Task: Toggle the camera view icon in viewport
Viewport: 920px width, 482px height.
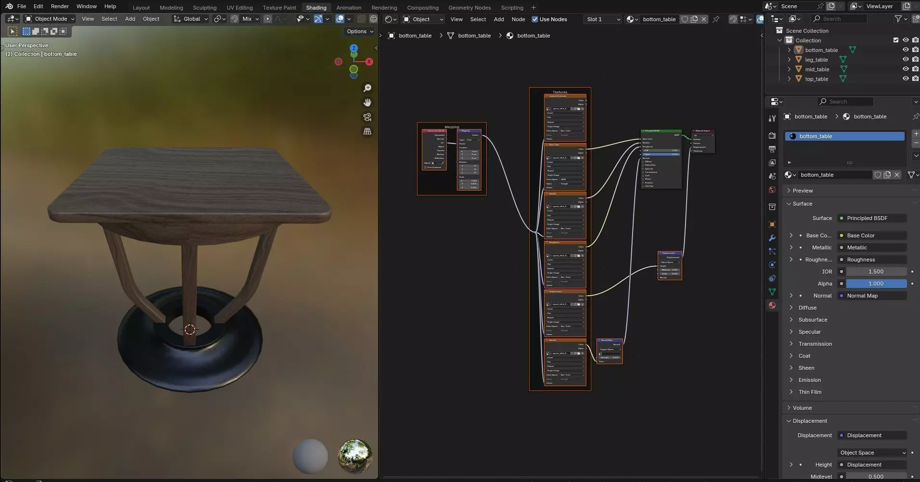Action: 367,117
